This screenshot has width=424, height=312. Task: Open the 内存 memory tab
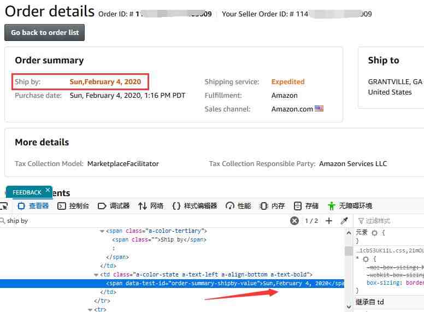point(272,206)
